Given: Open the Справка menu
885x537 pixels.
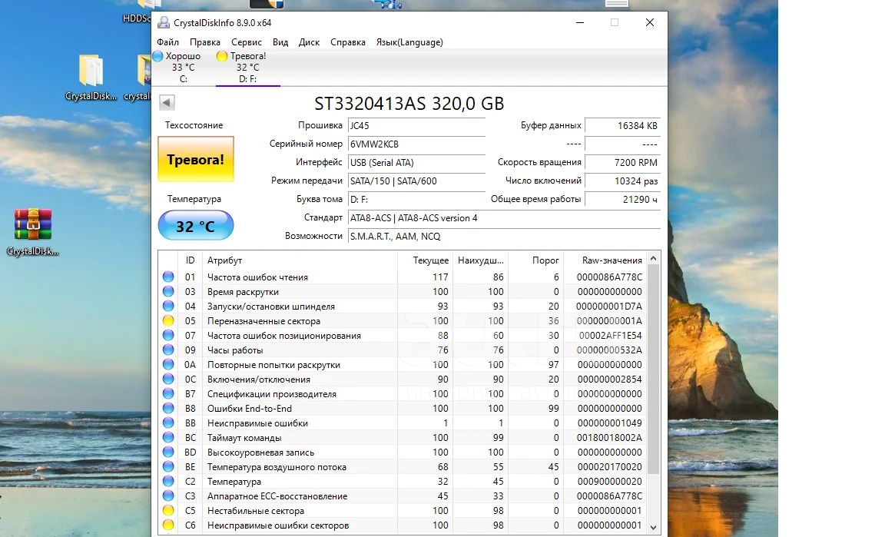Looking at the screenshot, I should point(348,42).
